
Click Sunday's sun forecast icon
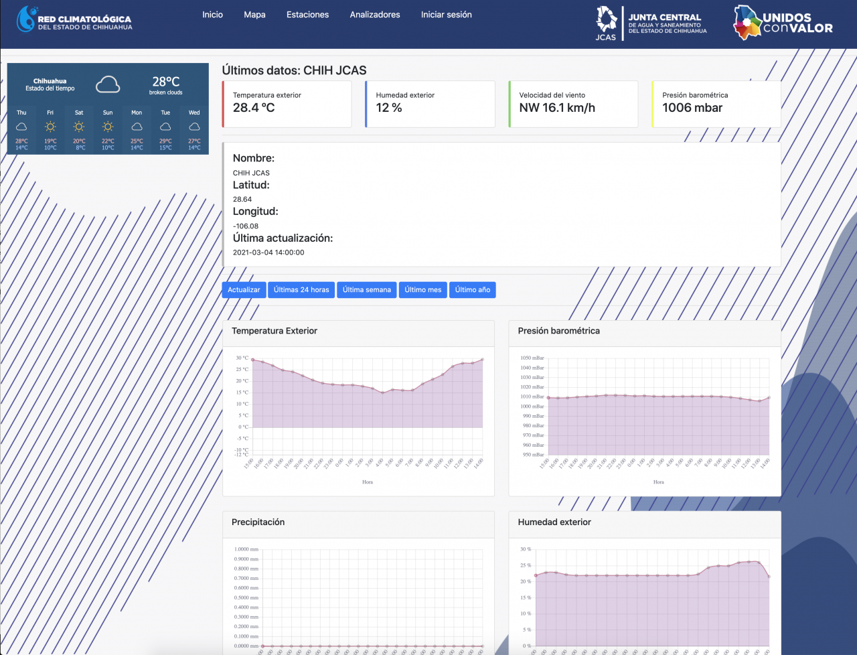click(108, 127)
